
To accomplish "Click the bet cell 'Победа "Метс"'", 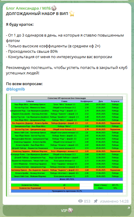I will click(64, 126).
